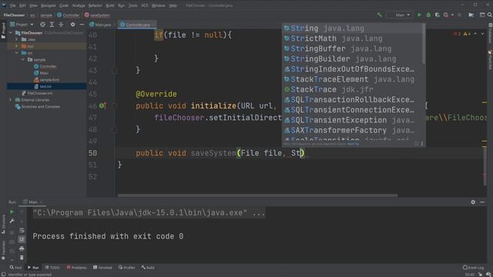Click the Print icon in Run panel

point(22,249)
